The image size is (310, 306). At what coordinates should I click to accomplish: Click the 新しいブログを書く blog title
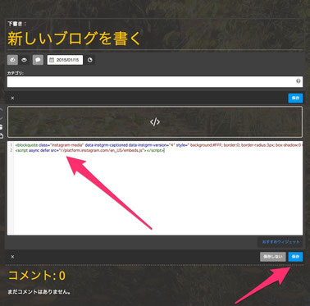(x=74, y=39)
